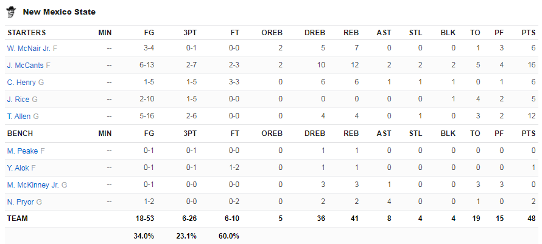Select C. Henry player name

coord(21,83)
